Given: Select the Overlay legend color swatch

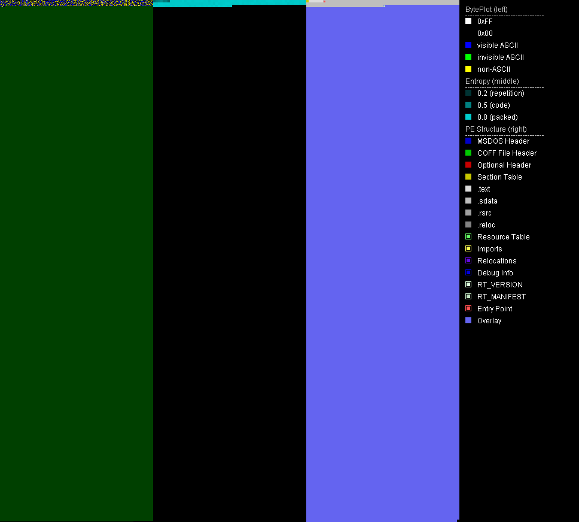Looking at the screenshot, I should pyautogui.click(x=468, y=320).
